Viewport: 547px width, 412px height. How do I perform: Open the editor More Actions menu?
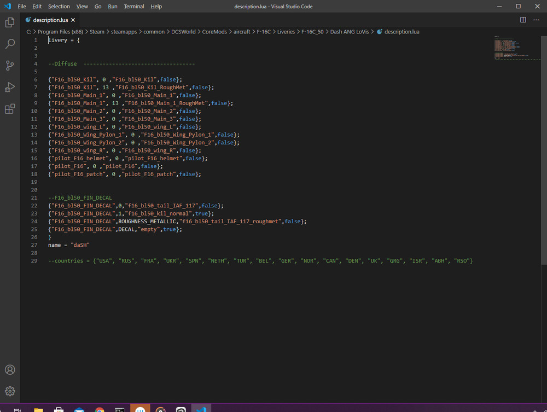click(536, 20)
